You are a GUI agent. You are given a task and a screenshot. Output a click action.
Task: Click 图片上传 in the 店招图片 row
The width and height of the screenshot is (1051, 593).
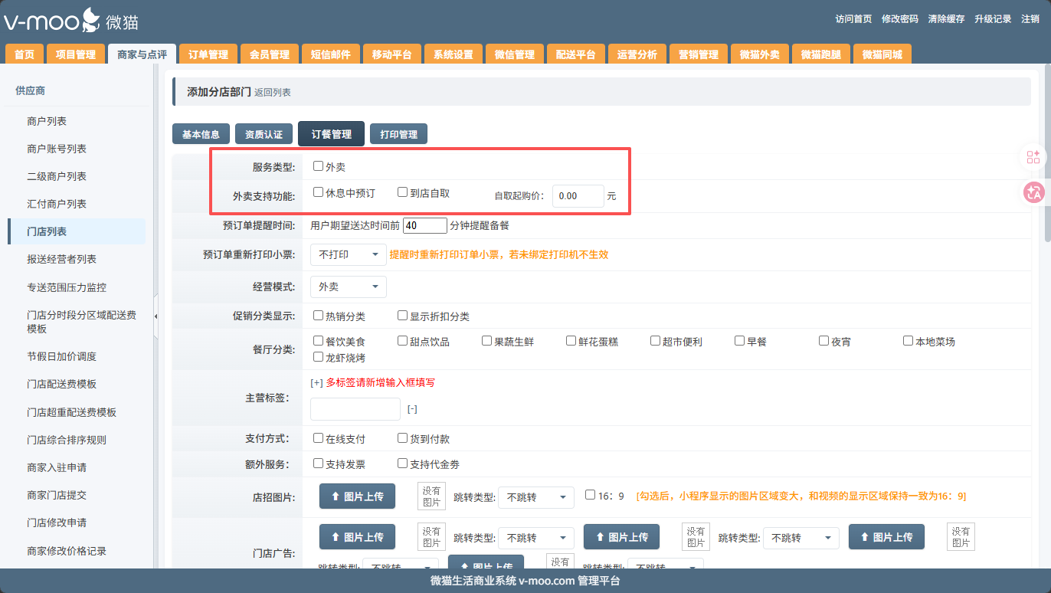[357, 496]
